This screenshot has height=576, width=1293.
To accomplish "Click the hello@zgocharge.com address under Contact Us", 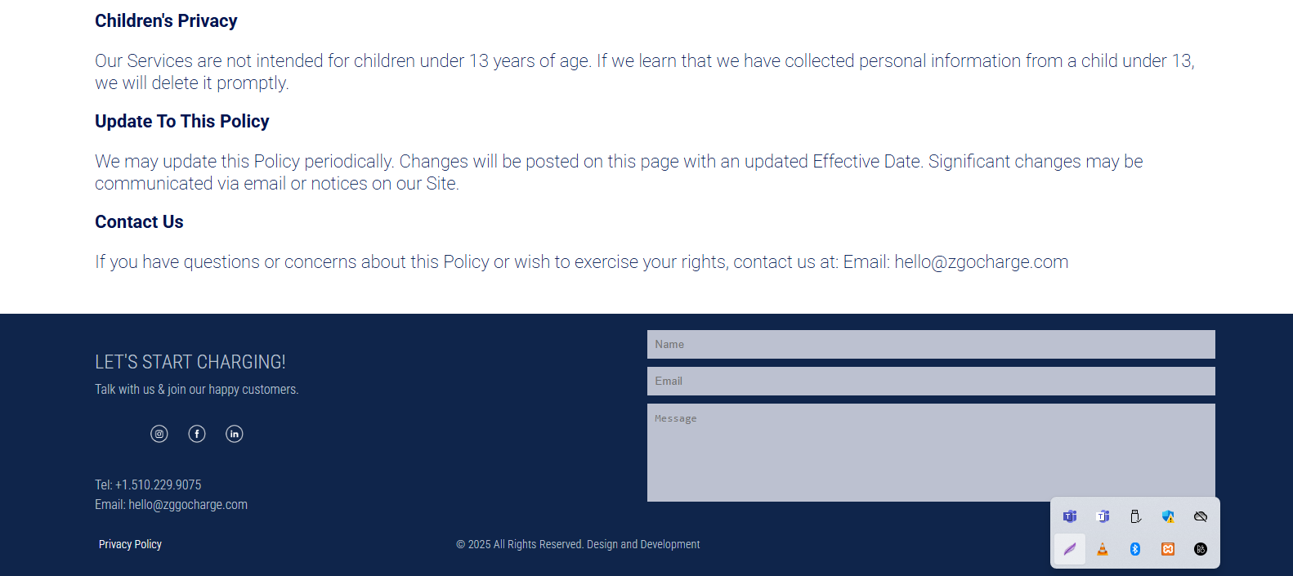I will point(981,262).
